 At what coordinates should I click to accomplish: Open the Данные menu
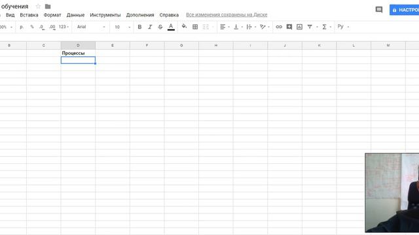tap(75, 15)
